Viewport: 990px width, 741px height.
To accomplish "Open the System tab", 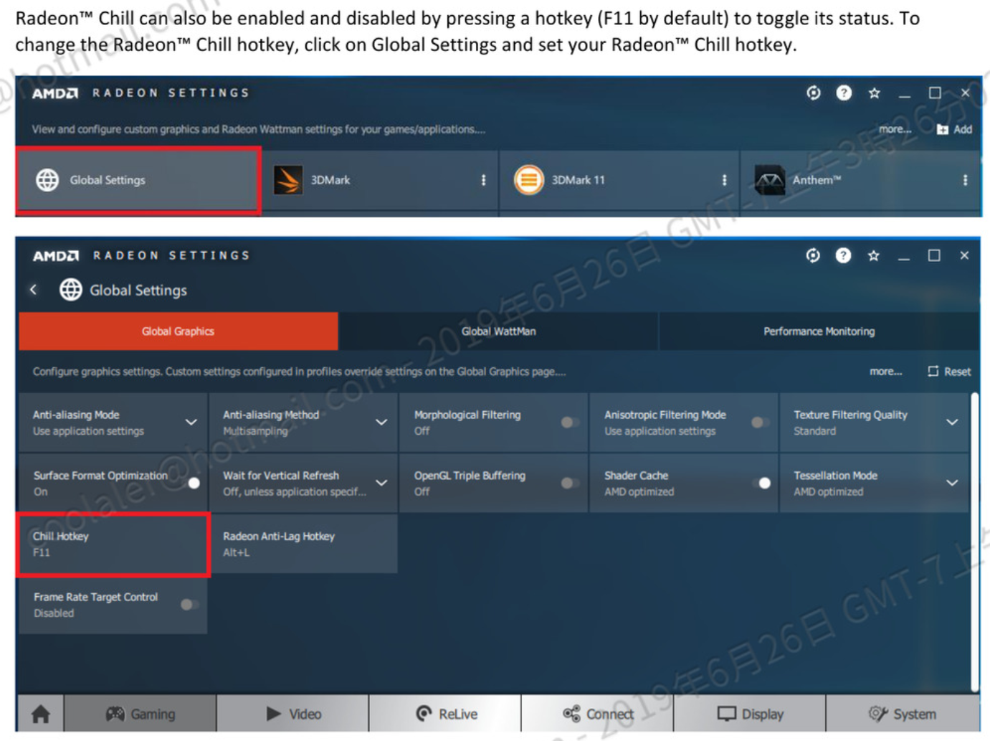I will [x=903, y=714].
